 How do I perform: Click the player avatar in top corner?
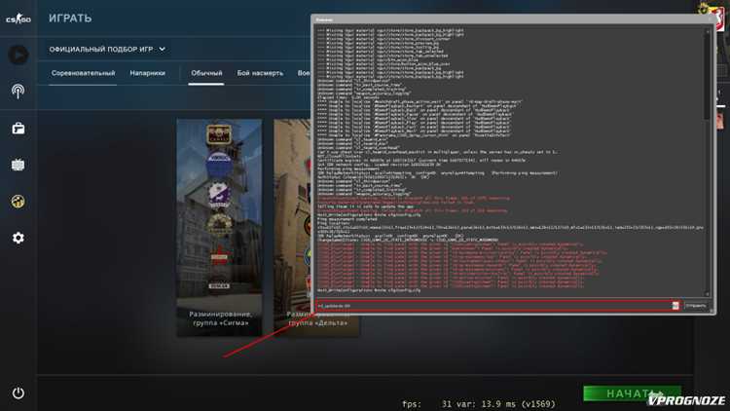click(x=718, y=19)
